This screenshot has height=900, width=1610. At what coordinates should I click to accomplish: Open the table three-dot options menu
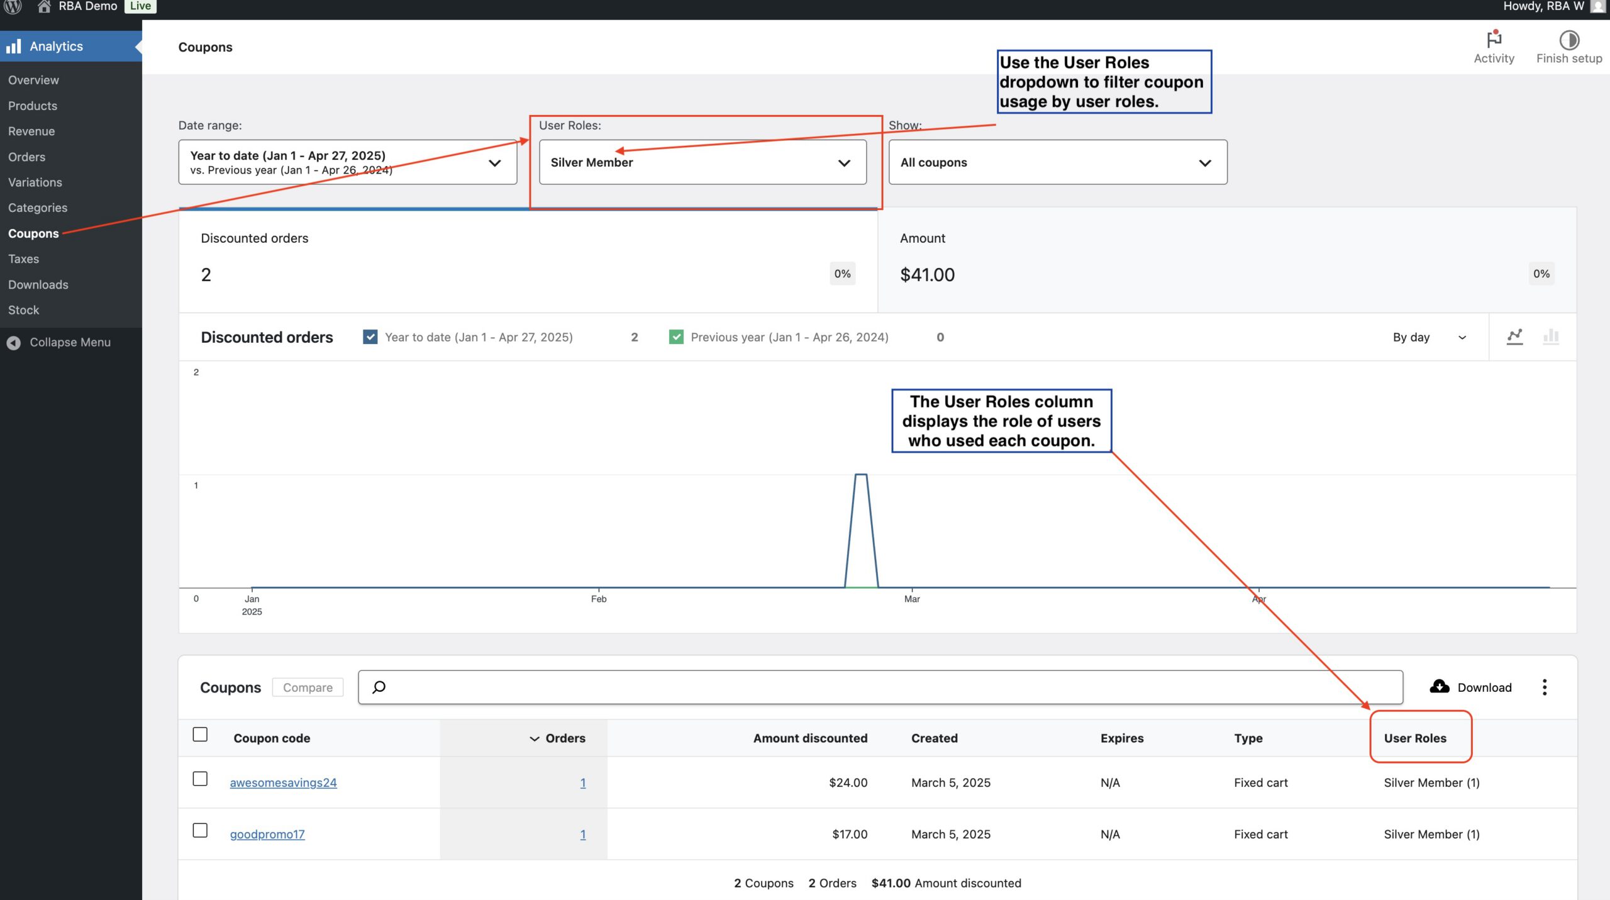pos(1544,687)
